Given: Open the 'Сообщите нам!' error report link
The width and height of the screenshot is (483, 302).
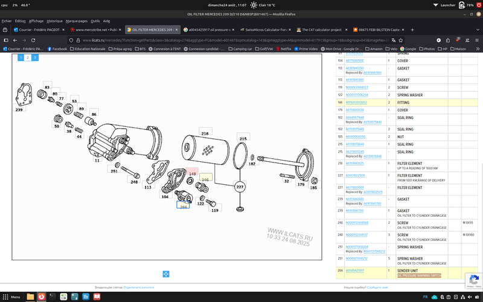Looking at the screenshot, I should tap(377, 288).
